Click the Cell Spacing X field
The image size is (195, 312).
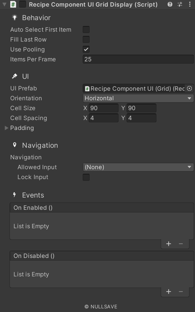click(x=103, y=118)
